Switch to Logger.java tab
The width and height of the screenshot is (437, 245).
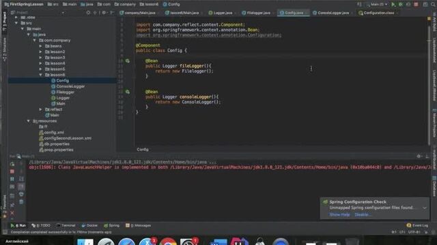[x=223, y=13]
